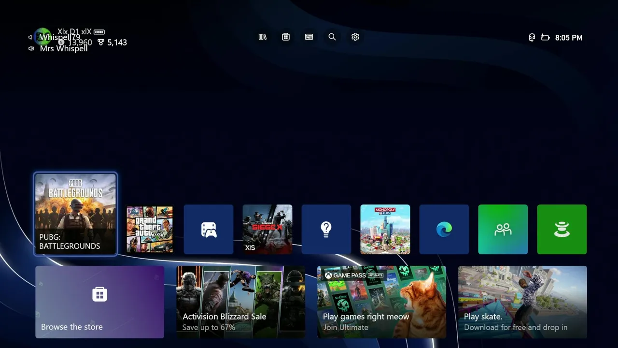618x348 pixels.
Task: Launch the PUBG: BATTLEGROUNDS tile
Action: (x=75, y=214)
